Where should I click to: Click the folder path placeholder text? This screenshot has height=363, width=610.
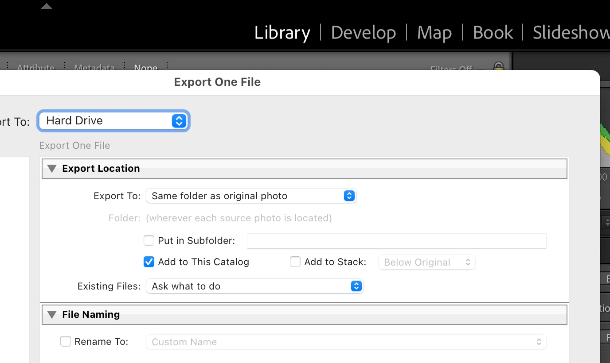(x=239, y=218)
